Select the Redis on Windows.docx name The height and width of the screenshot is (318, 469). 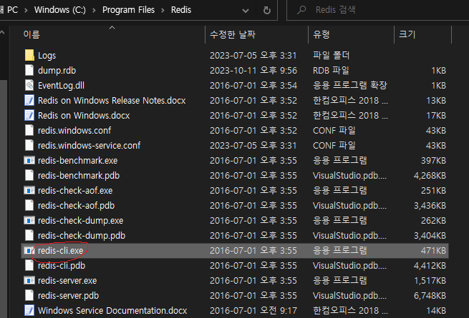pyautogui.click(x=84, y=115)
